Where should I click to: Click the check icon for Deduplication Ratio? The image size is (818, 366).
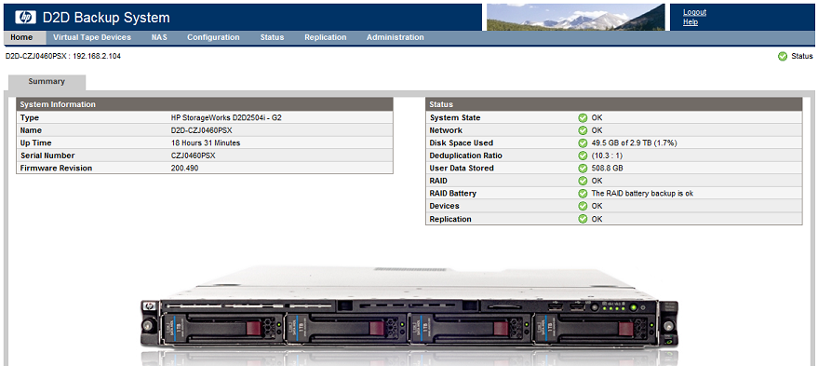coord(583,156)
